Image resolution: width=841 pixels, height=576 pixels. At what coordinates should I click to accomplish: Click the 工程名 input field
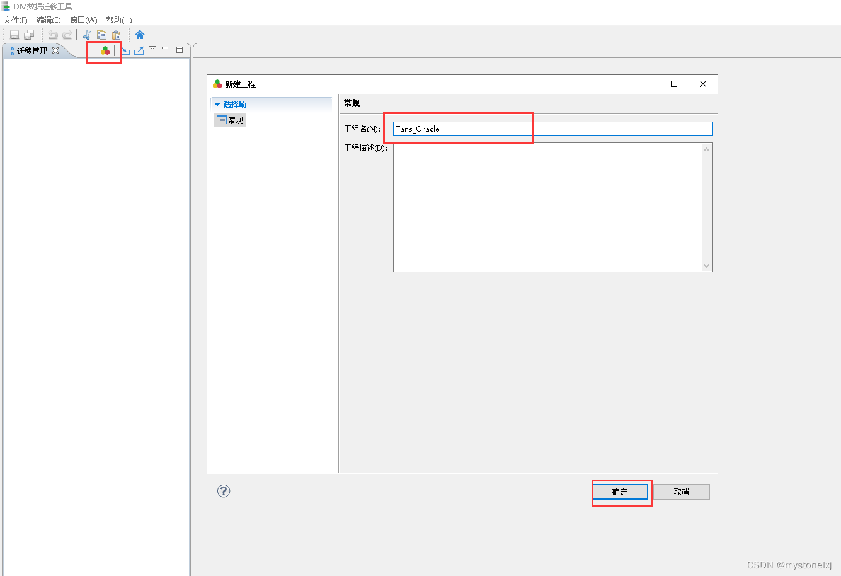(x=552, y=129)
